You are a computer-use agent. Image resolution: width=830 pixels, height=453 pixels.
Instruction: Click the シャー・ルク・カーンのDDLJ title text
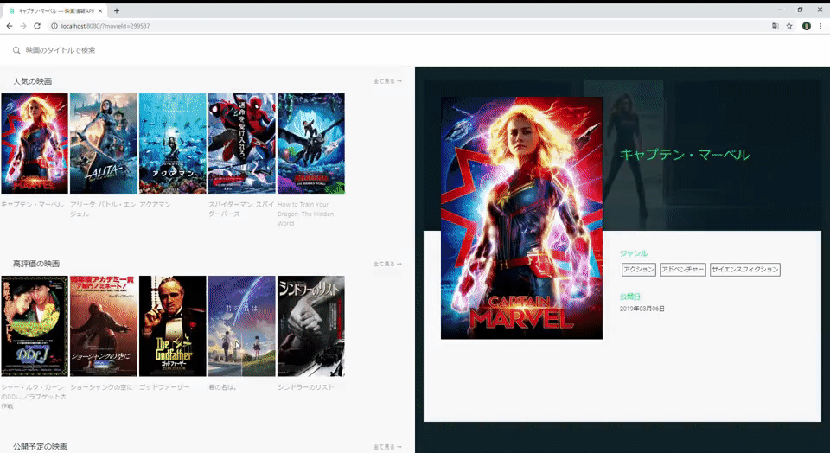(33, 397)
